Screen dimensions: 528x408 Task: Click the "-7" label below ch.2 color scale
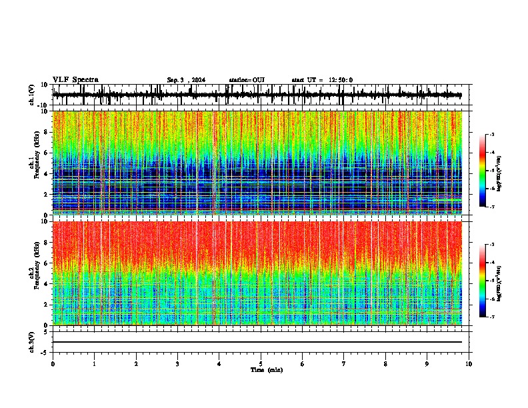[x=491, y=317]
